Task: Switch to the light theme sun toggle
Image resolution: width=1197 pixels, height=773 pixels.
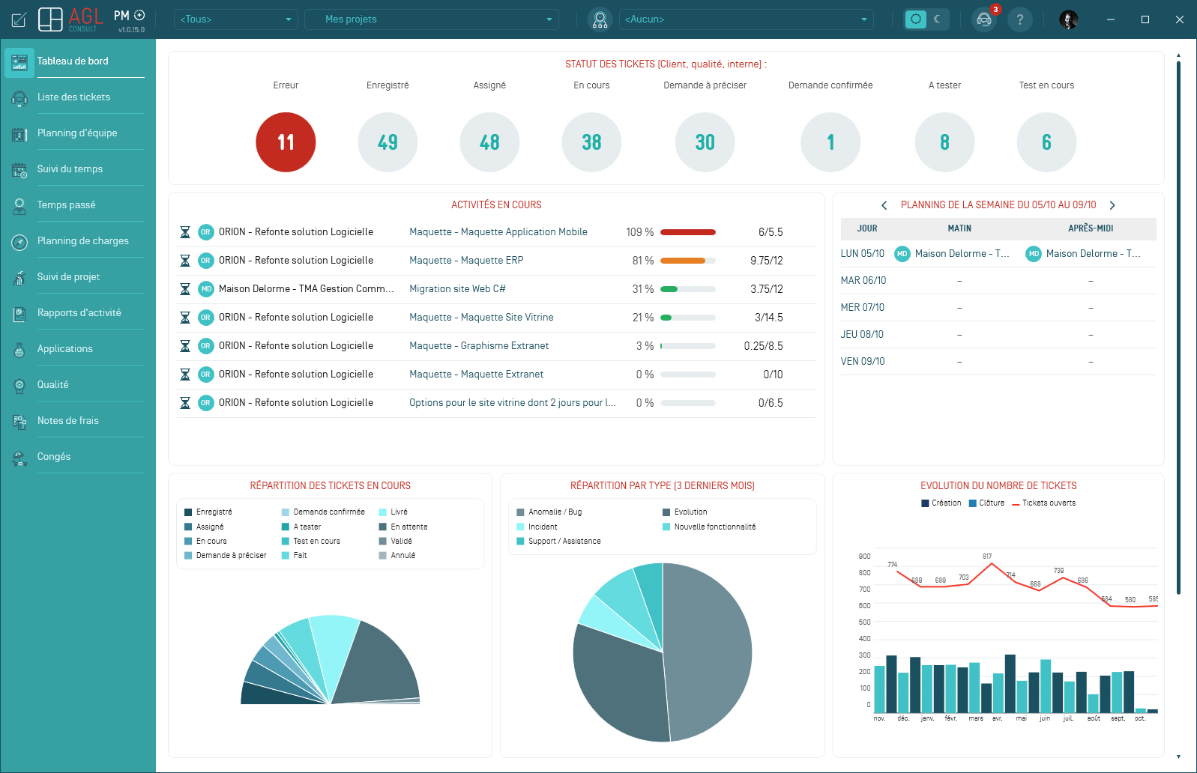Action: (916, 19)
